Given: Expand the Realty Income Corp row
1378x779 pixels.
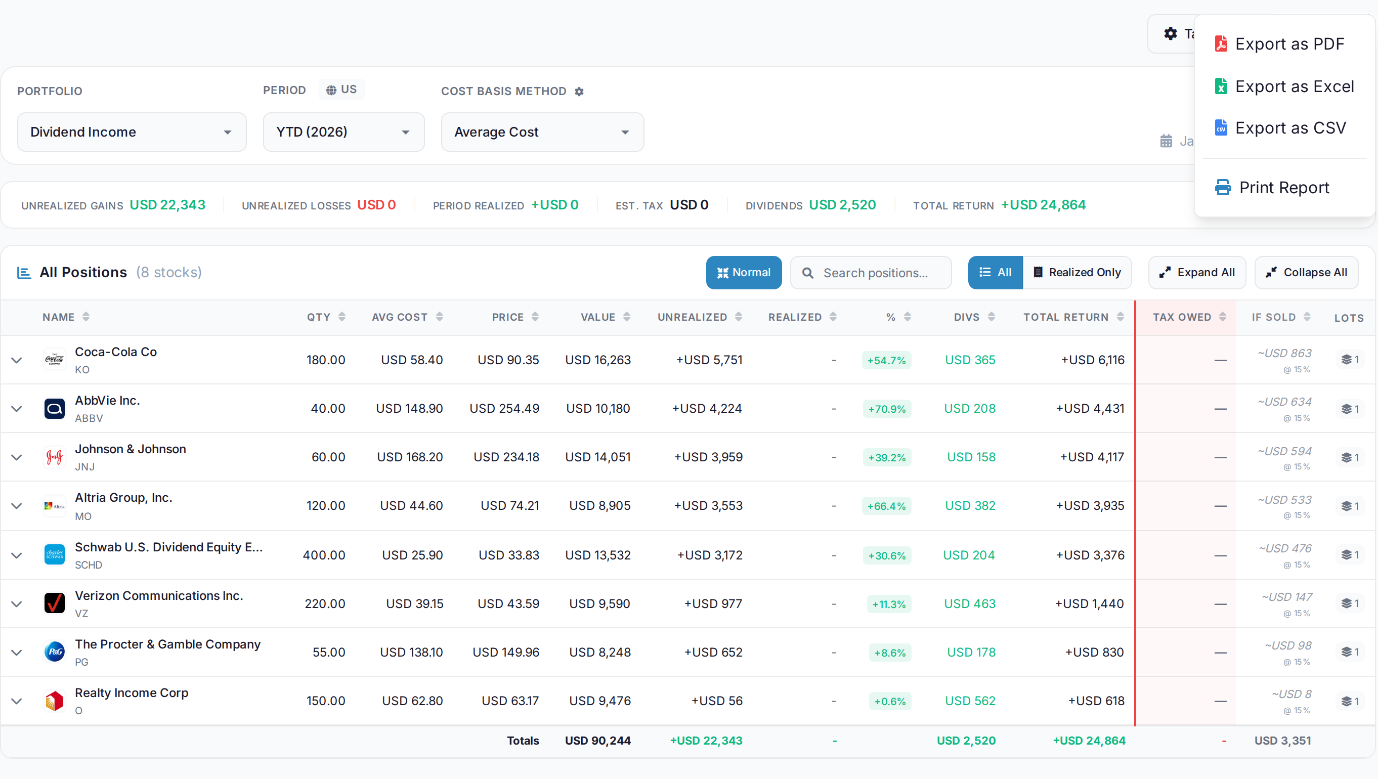Looking at the screenshot, I should coord(17,702).
